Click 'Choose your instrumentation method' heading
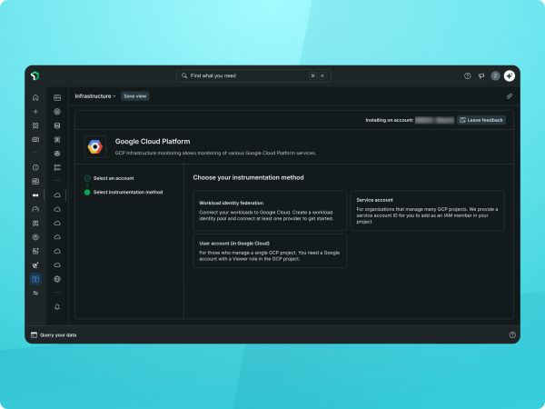The width and height of the screenshot is (545, 409). click(249, 177)
